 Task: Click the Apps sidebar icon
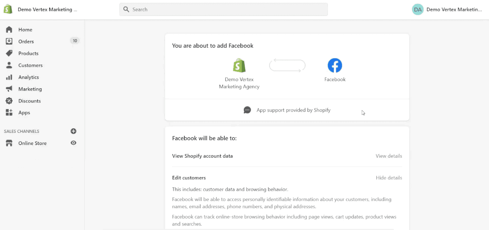pyautogui.click(x=9, y=113)
